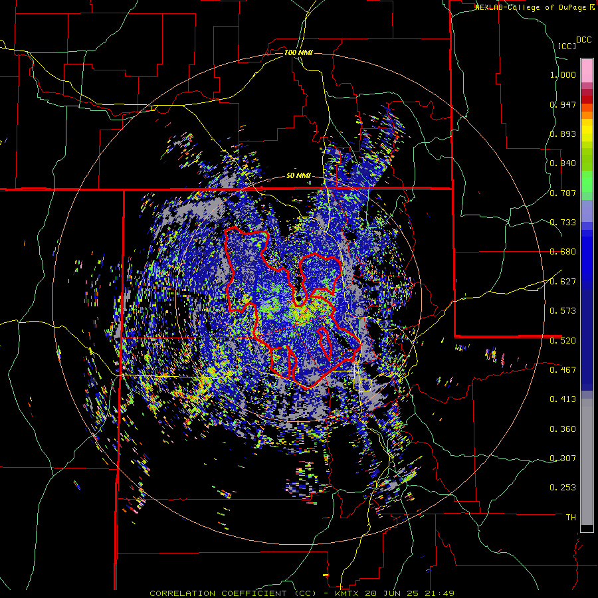This screenshot has width=598, height=598.
Task: Select the 0.520 legend value
Action: [x=563, y=341]
